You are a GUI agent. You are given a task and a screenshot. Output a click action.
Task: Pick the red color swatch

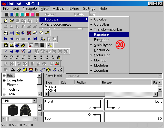[27, 14]
